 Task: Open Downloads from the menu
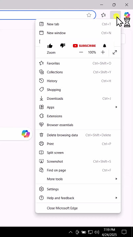point(78,98)
